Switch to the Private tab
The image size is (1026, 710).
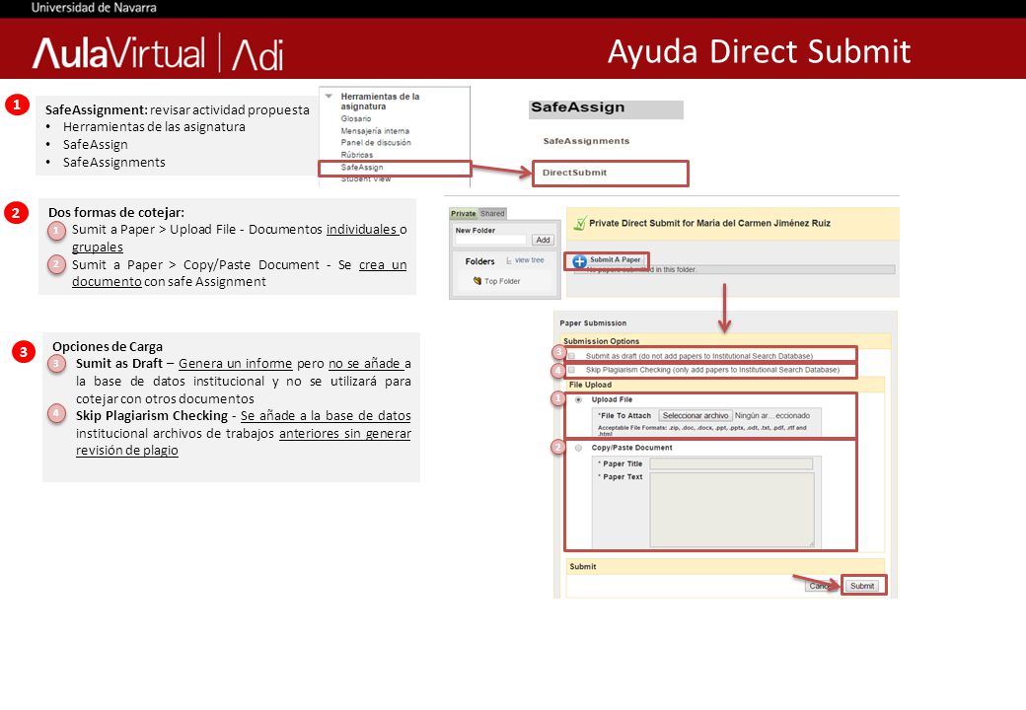464,214
